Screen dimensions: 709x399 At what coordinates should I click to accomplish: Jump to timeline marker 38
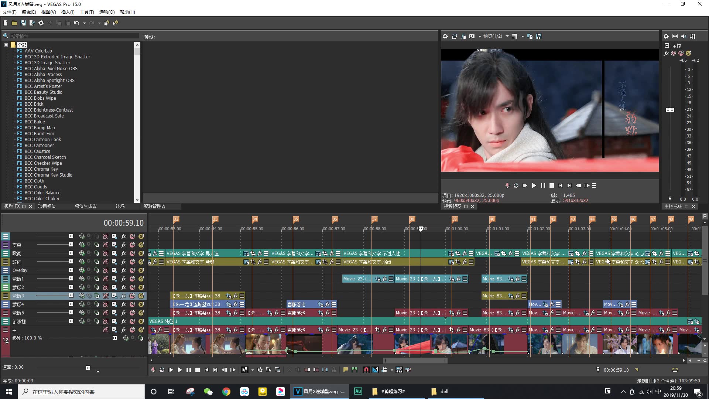point(412,219)
